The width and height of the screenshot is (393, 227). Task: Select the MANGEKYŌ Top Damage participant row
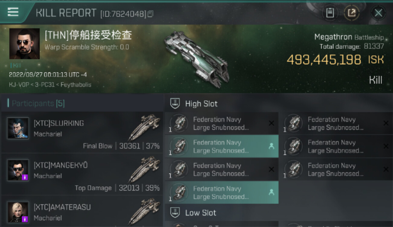click(x=82, y=174)
